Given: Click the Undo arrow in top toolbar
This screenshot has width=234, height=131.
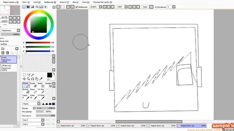Looking at the screenshot, I should (58, 7).
